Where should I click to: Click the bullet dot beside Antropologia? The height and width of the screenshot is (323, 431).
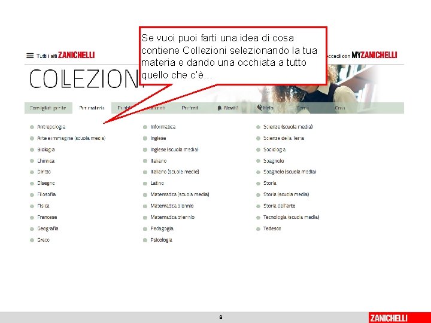(x=32, y=127)
